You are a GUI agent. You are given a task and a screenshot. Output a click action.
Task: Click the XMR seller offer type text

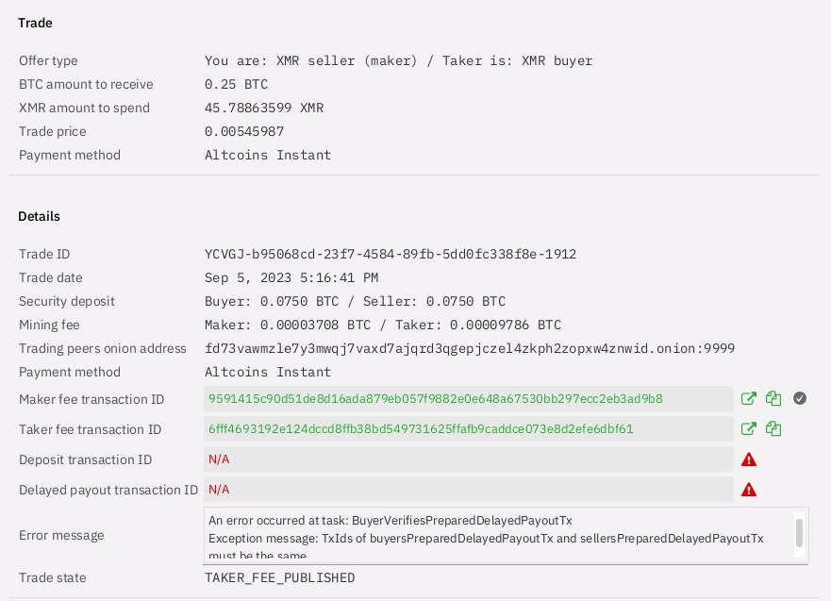[399, 60]
